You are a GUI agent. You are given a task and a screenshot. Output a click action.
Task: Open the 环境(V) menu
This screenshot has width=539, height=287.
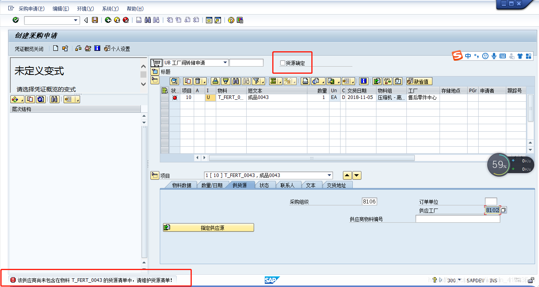(86, 9)
